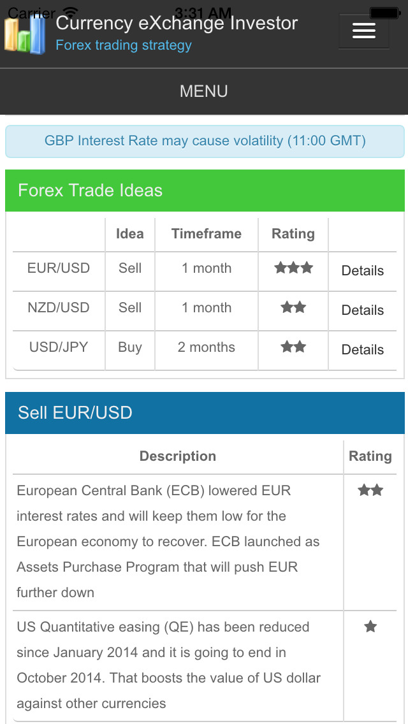Open Details for NZD/USD trade idea
The height and width of the screenshot is (724, 408).
coord(362,310)
